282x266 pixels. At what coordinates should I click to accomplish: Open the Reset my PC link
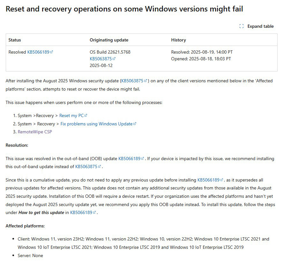(71, 115)
